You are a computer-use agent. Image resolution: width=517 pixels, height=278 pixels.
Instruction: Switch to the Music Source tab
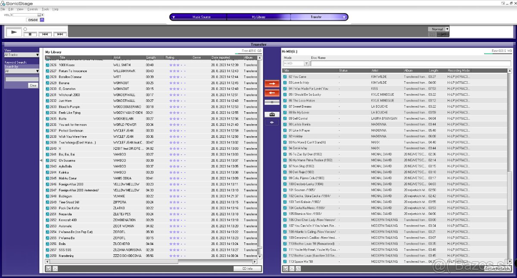(x=201, y=17)
